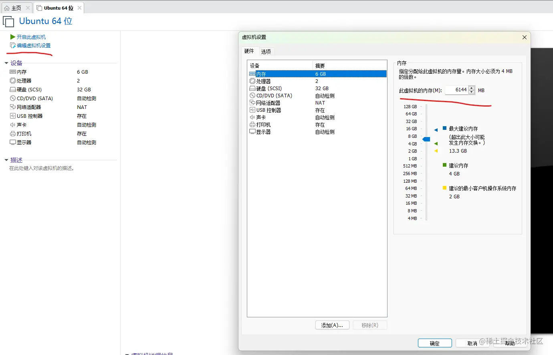The height and width of the screenshot is (355, 553).
Task: Click the 6 GB memory value in the left panel
Action: [x=83, y=72]
